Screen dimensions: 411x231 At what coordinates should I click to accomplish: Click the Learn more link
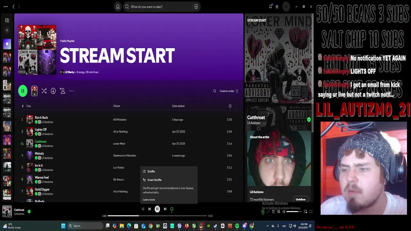tap(149, 200)
